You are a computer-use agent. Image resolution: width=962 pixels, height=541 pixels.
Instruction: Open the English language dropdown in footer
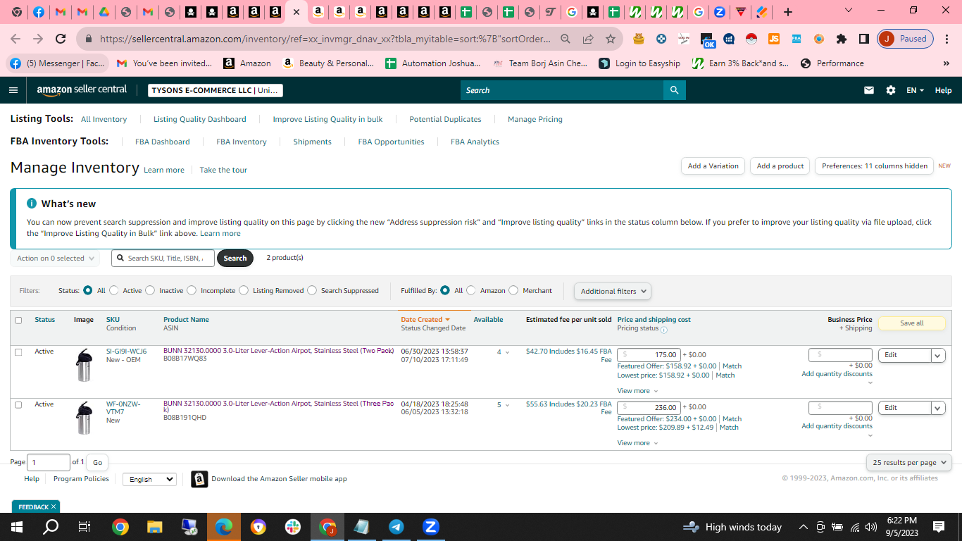click(149, 479)
